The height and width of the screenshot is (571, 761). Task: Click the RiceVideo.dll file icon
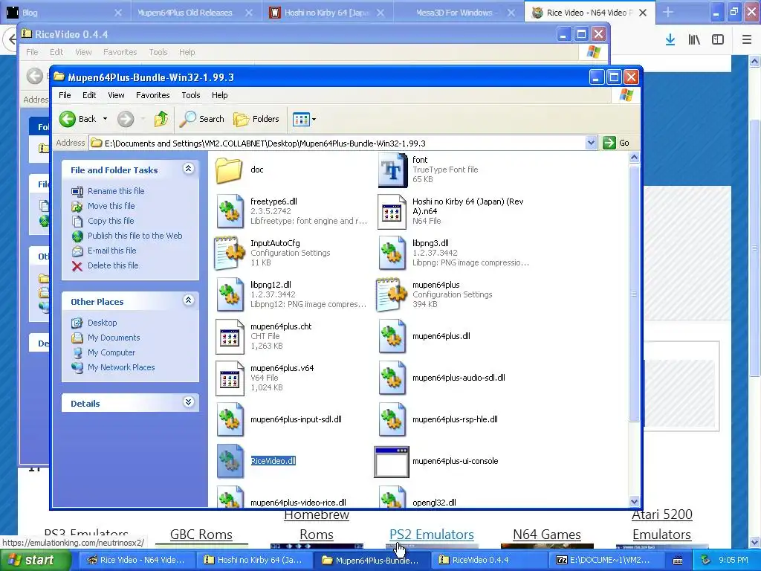[230, 461]
